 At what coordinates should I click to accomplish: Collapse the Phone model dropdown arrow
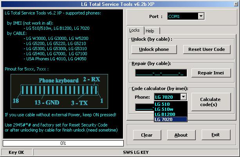click(x=183, y=97)
